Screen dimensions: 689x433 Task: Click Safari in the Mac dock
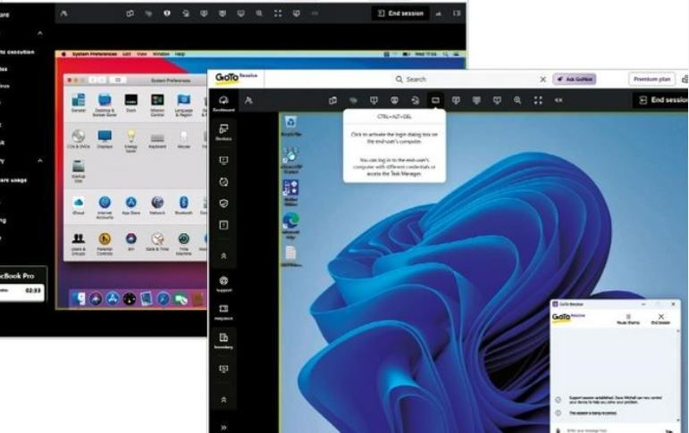pyautogui.click(x=163, y=298)
